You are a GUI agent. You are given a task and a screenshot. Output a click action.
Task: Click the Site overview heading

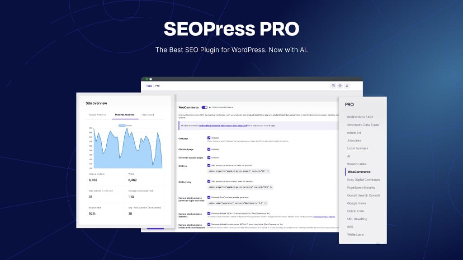(x=96, y=103)
